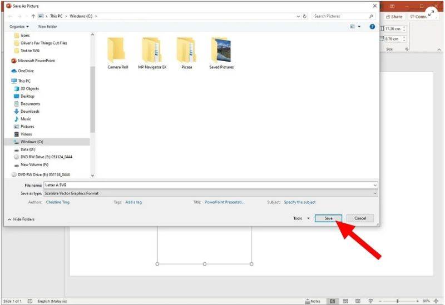Viewport: 445px width, 305px height.
Task: Collapse the dialog via Hide Folders
Action: click(21, 219)
